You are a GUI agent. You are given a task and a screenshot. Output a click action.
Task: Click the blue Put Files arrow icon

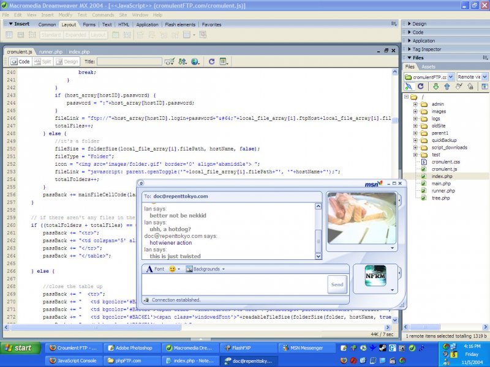[447, 86]
